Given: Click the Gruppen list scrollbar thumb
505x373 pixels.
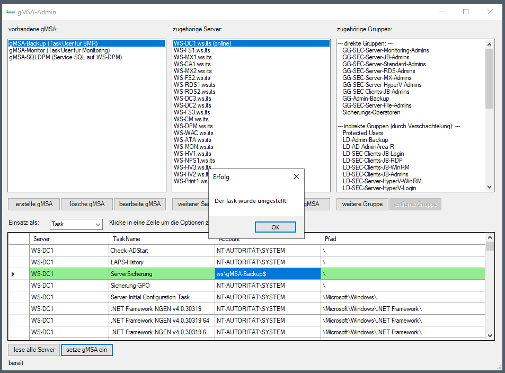Looking at the screenshot, I should tap(489, 78).
